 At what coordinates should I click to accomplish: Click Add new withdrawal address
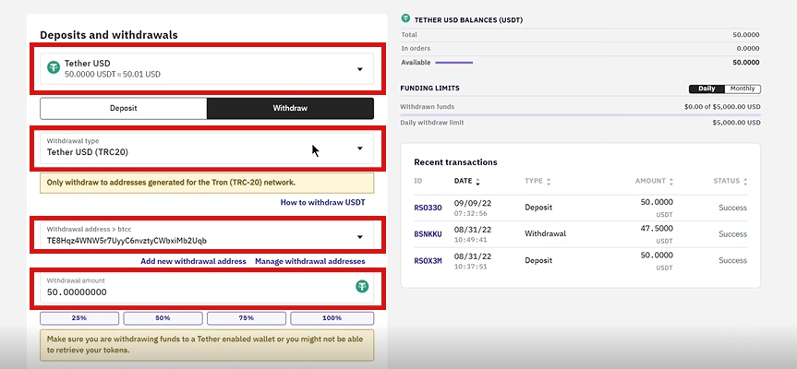pyautogui.click(x=193, y=261)
